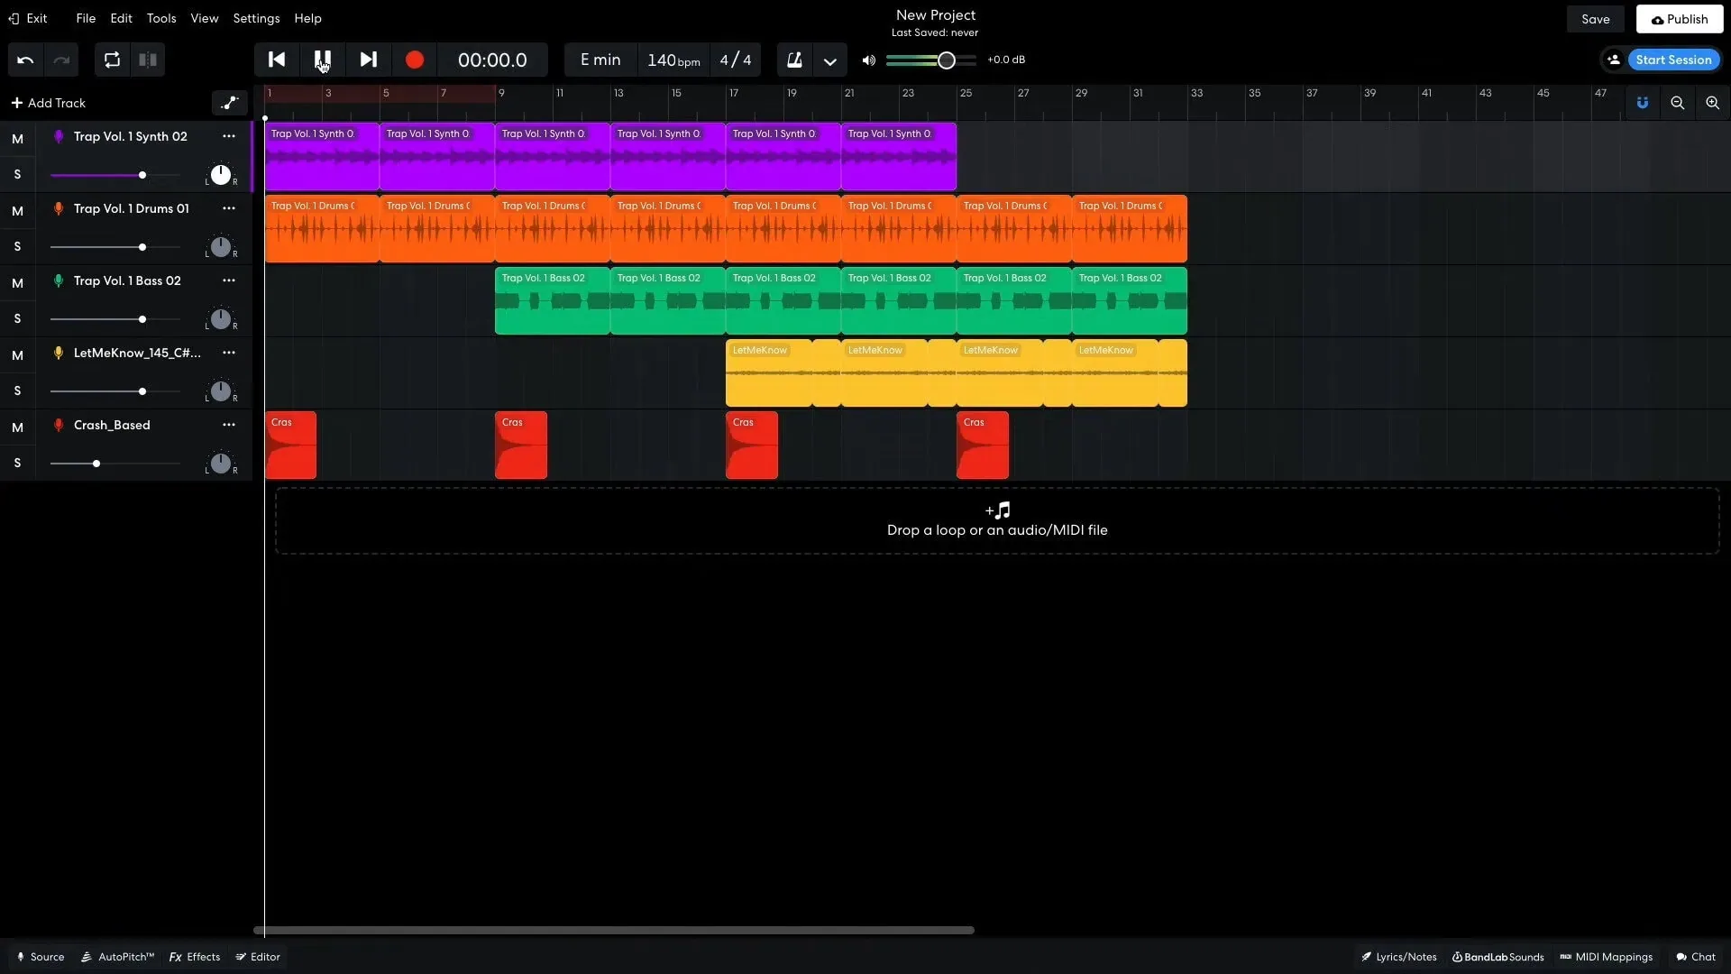Open the E min key selector
1731x974 pixels.
pyautogui.click(x=600, y=60)
